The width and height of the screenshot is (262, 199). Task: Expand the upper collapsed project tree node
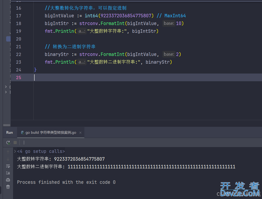click(6, 87)
